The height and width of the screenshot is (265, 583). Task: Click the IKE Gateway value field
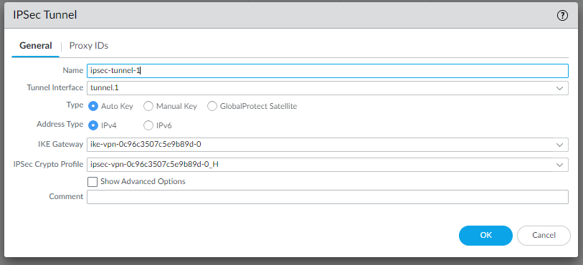tap(320, 145)
